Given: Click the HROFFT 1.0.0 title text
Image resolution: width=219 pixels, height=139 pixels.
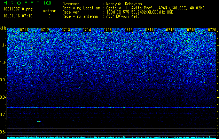Looking at the screenshot, I should click(28, 3).
